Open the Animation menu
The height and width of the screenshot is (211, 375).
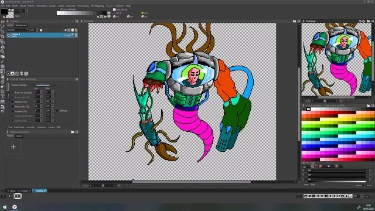click(42, 6)
